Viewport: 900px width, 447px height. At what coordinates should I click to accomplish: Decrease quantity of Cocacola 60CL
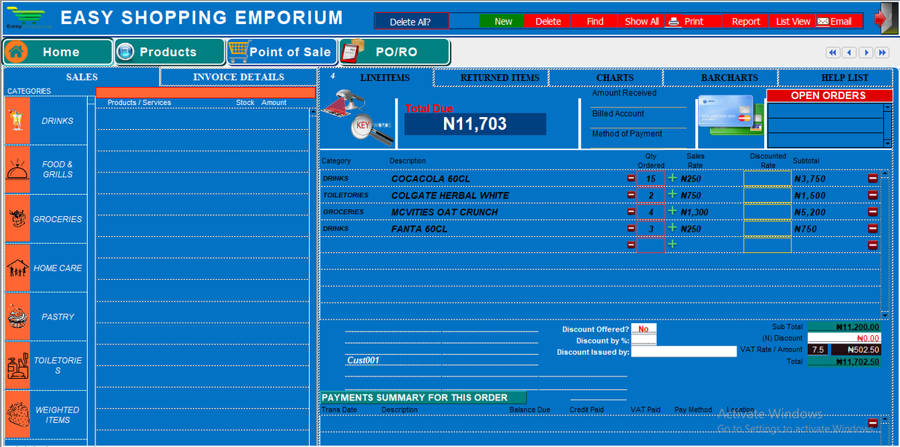(631, 178)
